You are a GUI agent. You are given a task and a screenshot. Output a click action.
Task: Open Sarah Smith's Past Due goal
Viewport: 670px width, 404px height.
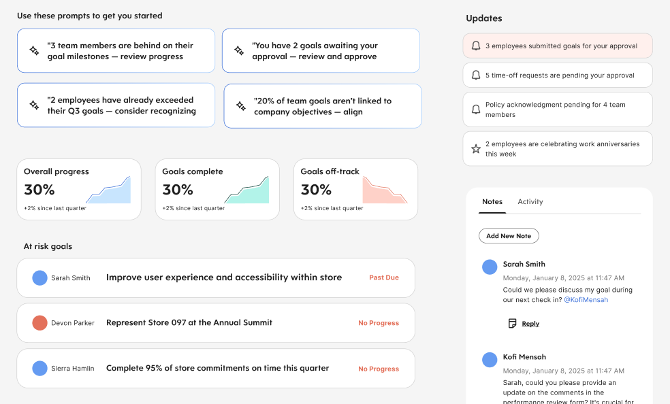click(x=216, y=277)
